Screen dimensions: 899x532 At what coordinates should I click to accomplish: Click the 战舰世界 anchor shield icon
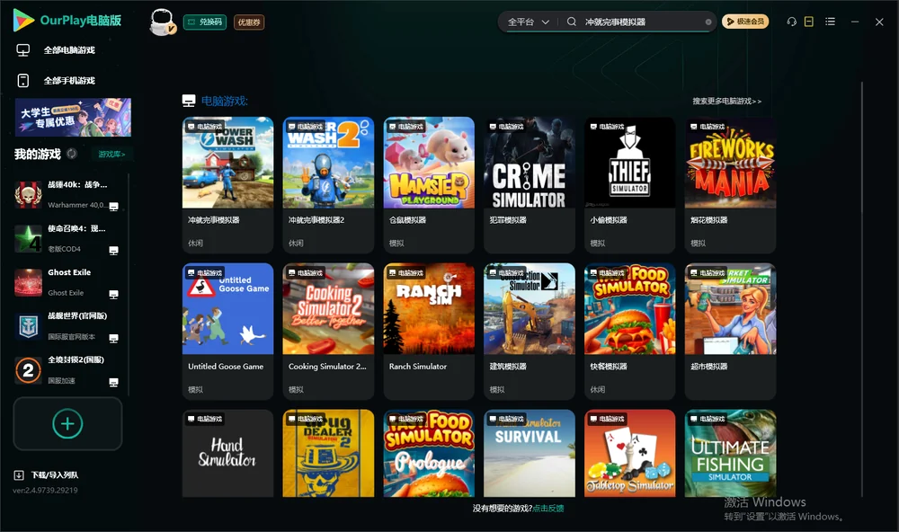coord(28,326)
